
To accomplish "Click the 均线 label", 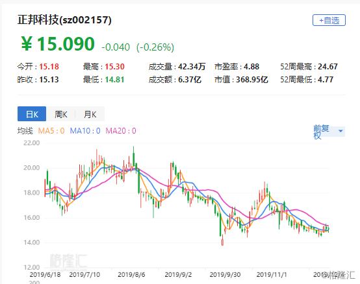I will click(25, 131).
